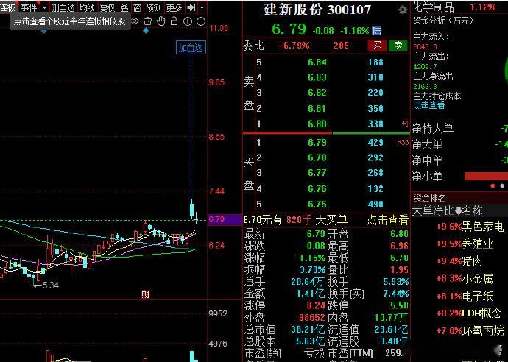This screenshot has height=362, width=508.
Task: Open the 电子纸 sector row
Action: (465, 297)
